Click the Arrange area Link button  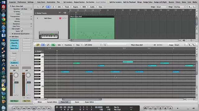43,7
